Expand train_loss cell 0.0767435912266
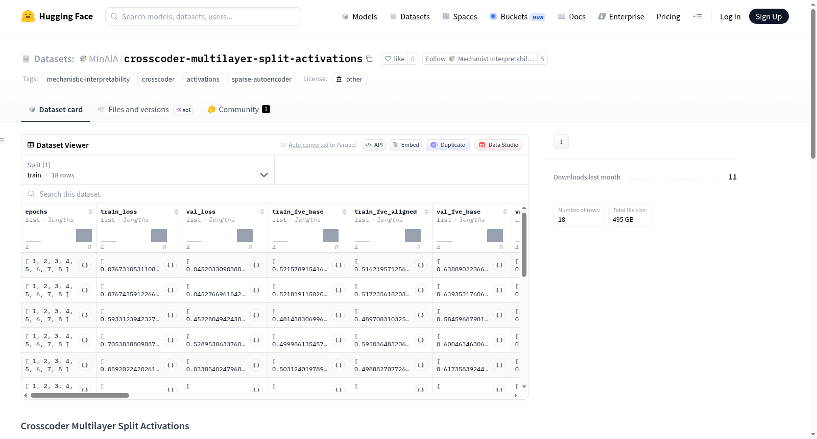This screenshot has width=817, height=439. click(171, 290)
